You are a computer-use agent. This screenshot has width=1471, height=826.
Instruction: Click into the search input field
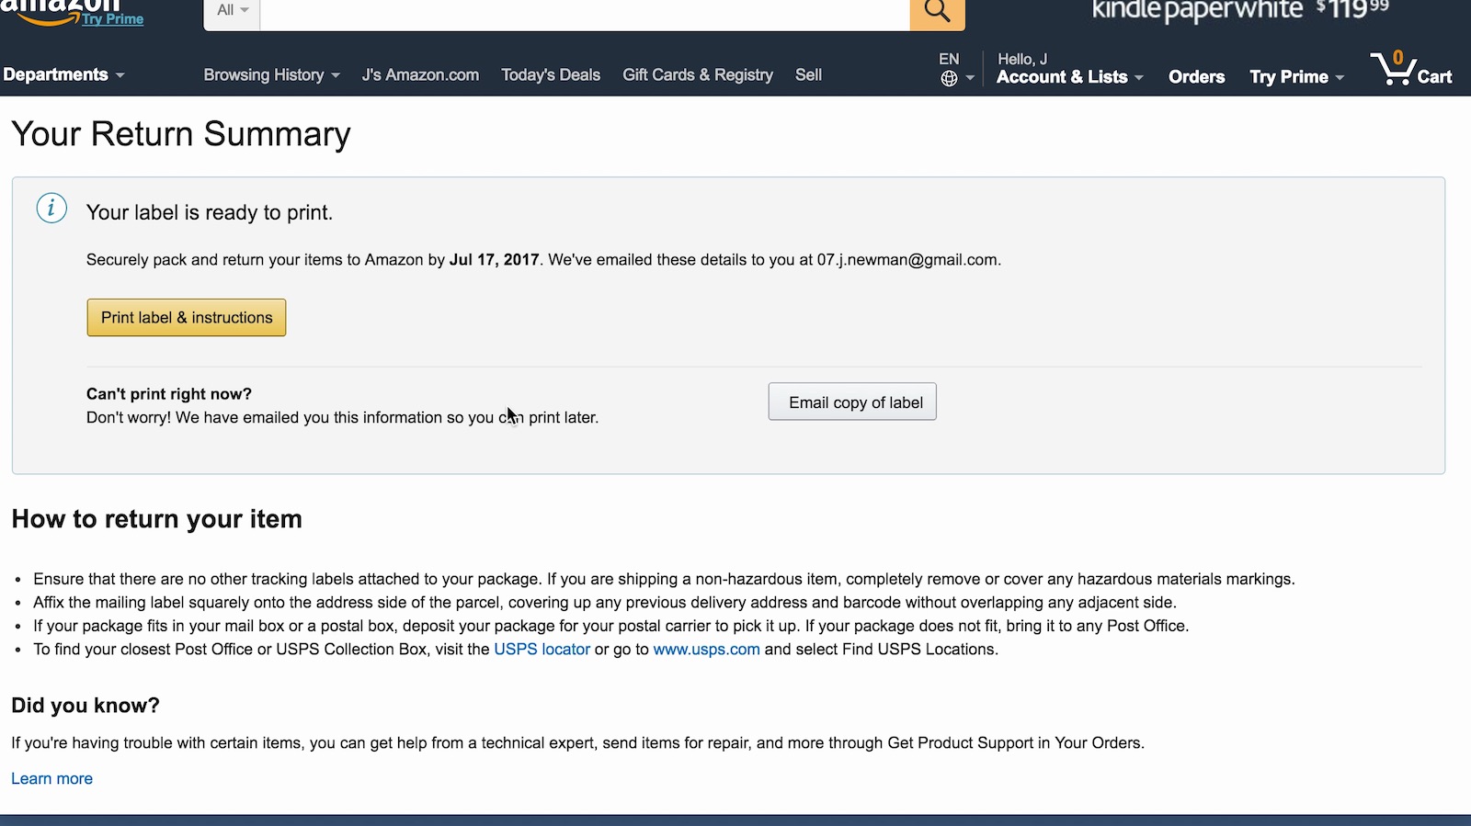tap(585, 12)
